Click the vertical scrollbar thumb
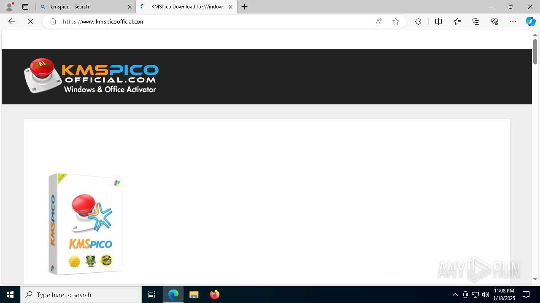Viewport: 540px width, 303px height. tap(535, 52)
